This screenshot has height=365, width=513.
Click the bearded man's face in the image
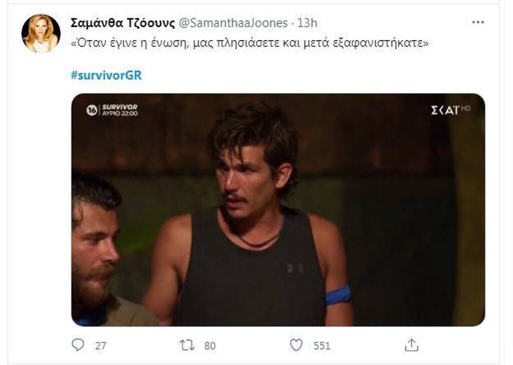95,248
